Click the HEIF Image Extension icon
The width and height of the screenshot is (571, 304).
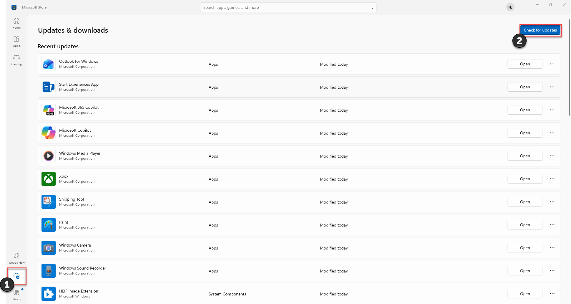click(49, 294)
